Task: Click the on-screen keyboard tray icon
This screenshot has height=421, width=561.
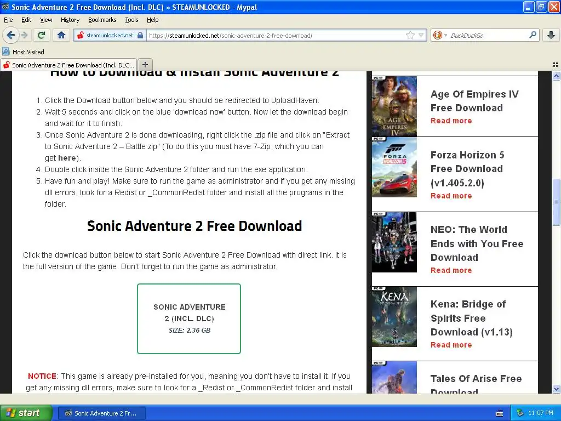Action: tap(500, 413)
